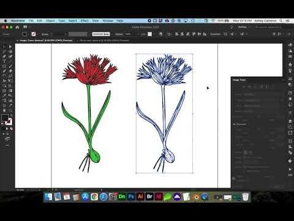Open the Arrange Documents dropdown

(x=26, y=27)
